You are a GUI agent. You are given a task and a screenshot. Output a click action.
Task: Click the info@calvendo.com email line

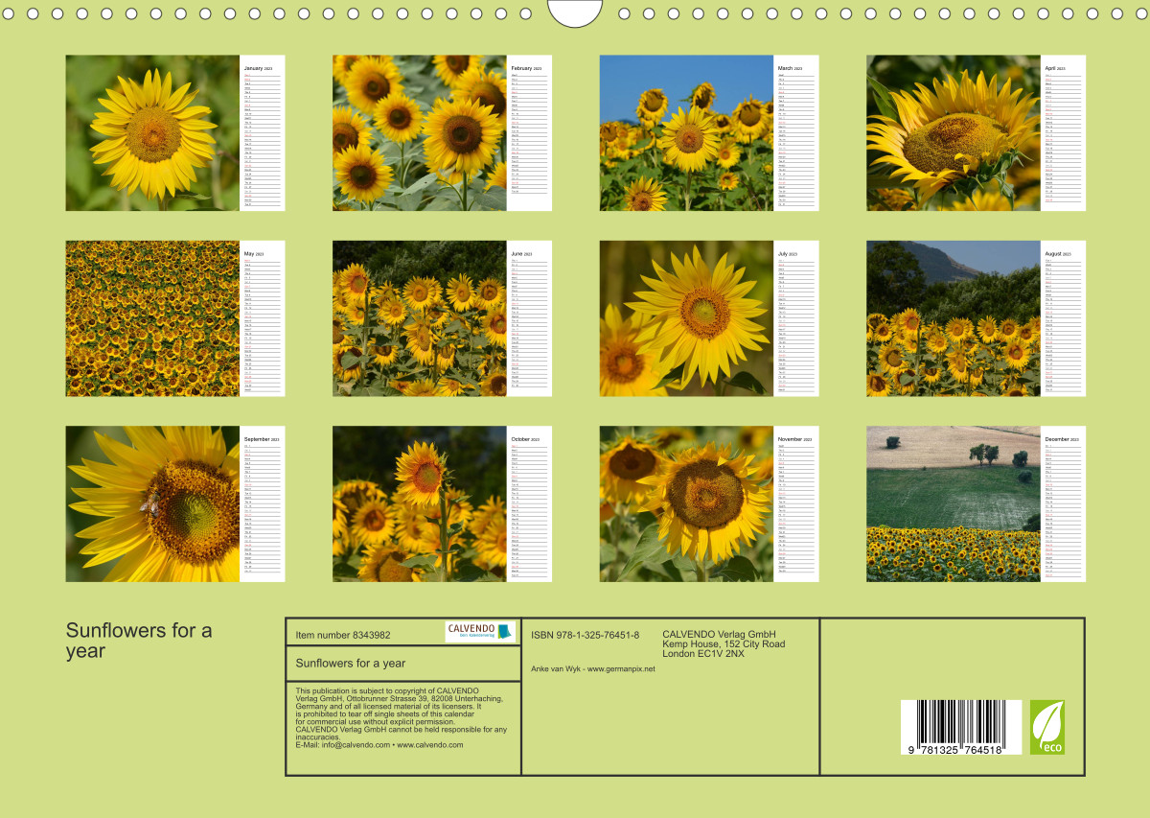tap(379, 745)
